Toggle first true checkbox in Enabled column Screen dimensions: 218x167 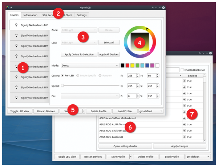click(184, 81)
